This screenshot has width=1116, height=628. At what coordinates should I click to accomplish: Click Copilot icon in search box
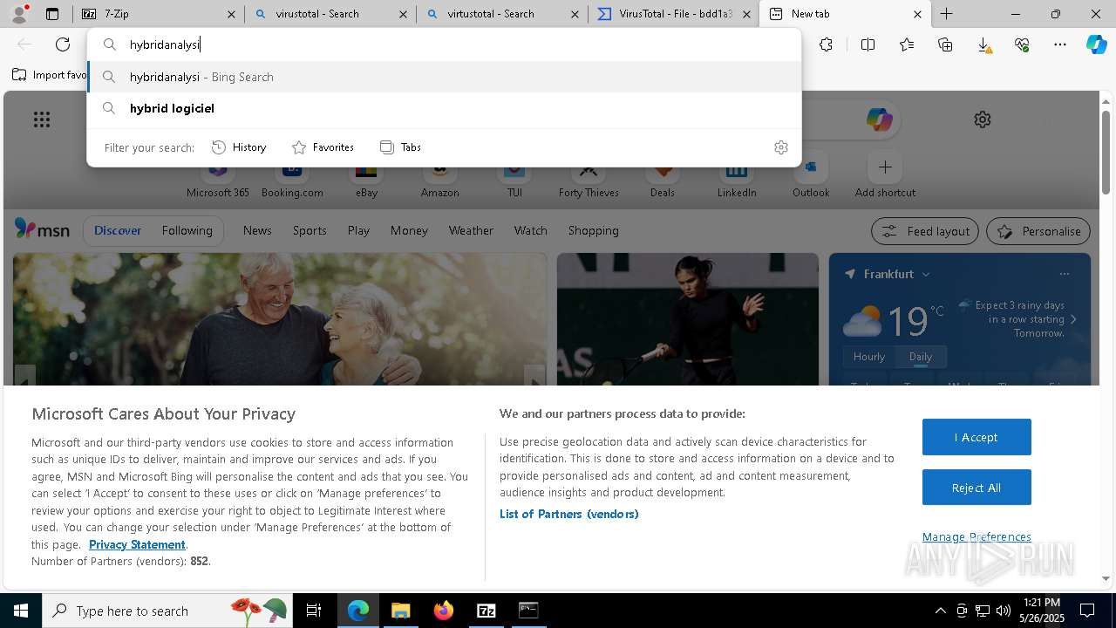coord(879,119)
